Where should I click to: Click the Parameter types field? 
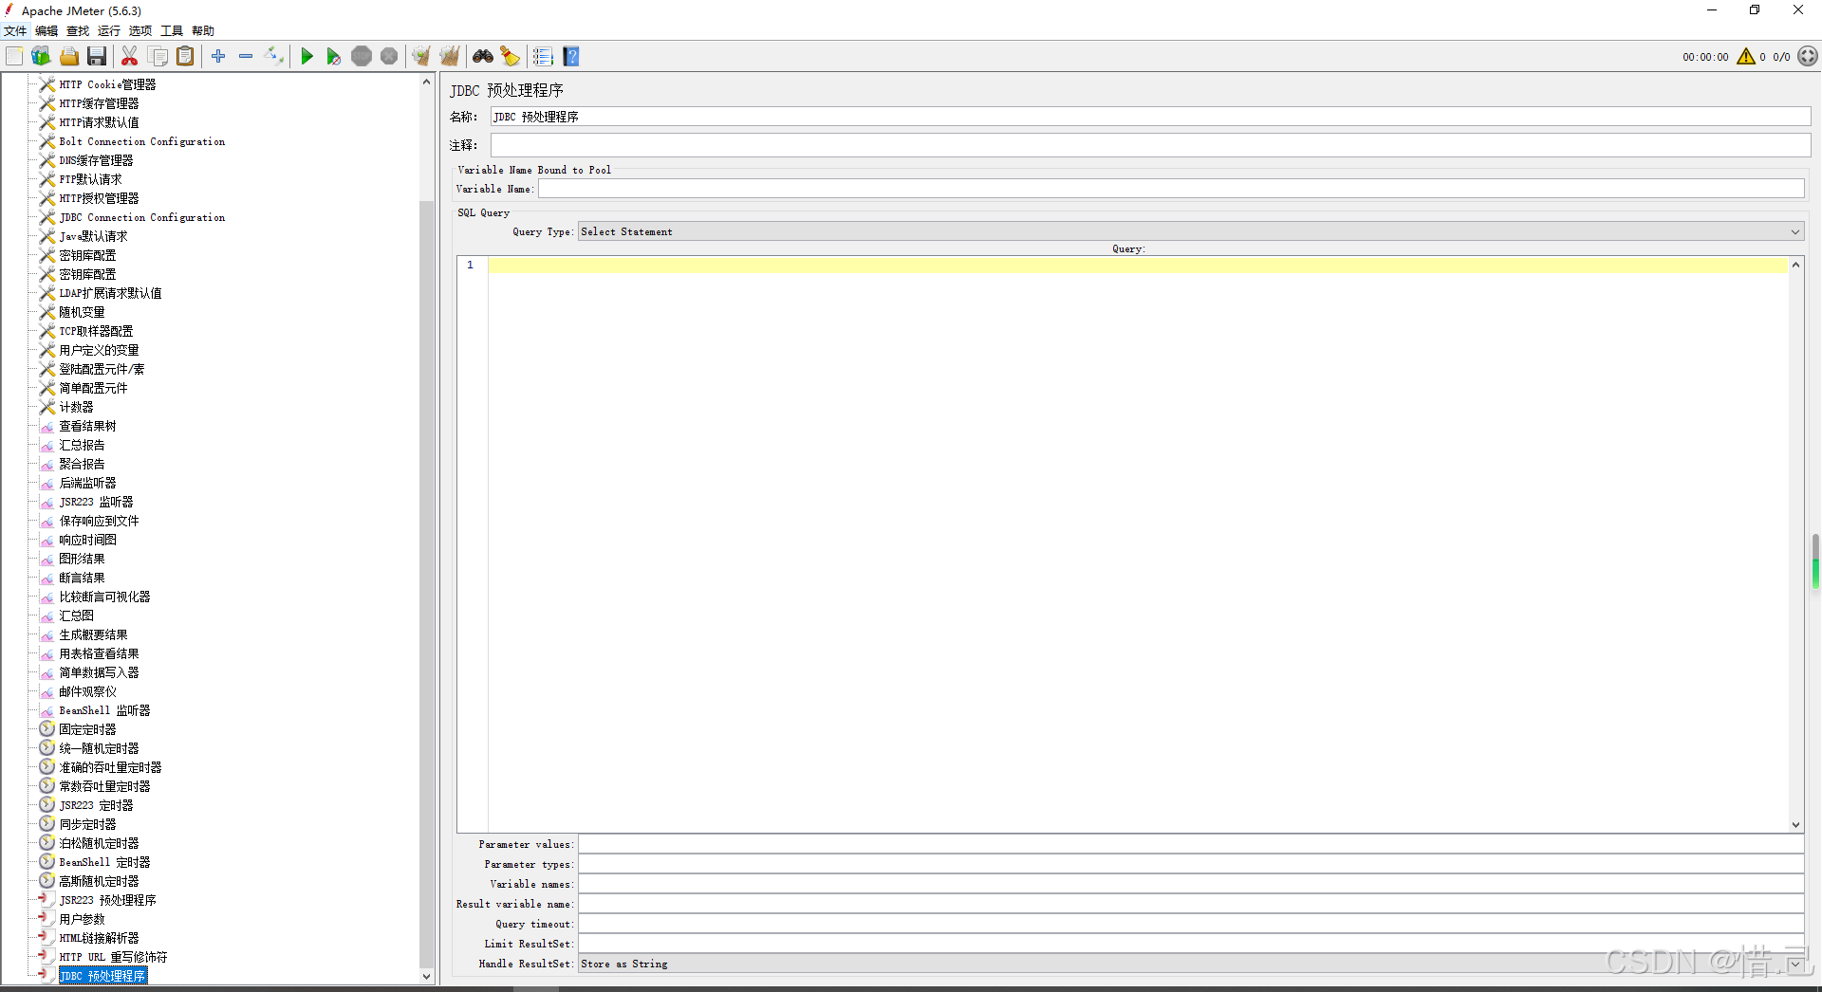[1191, 864]
